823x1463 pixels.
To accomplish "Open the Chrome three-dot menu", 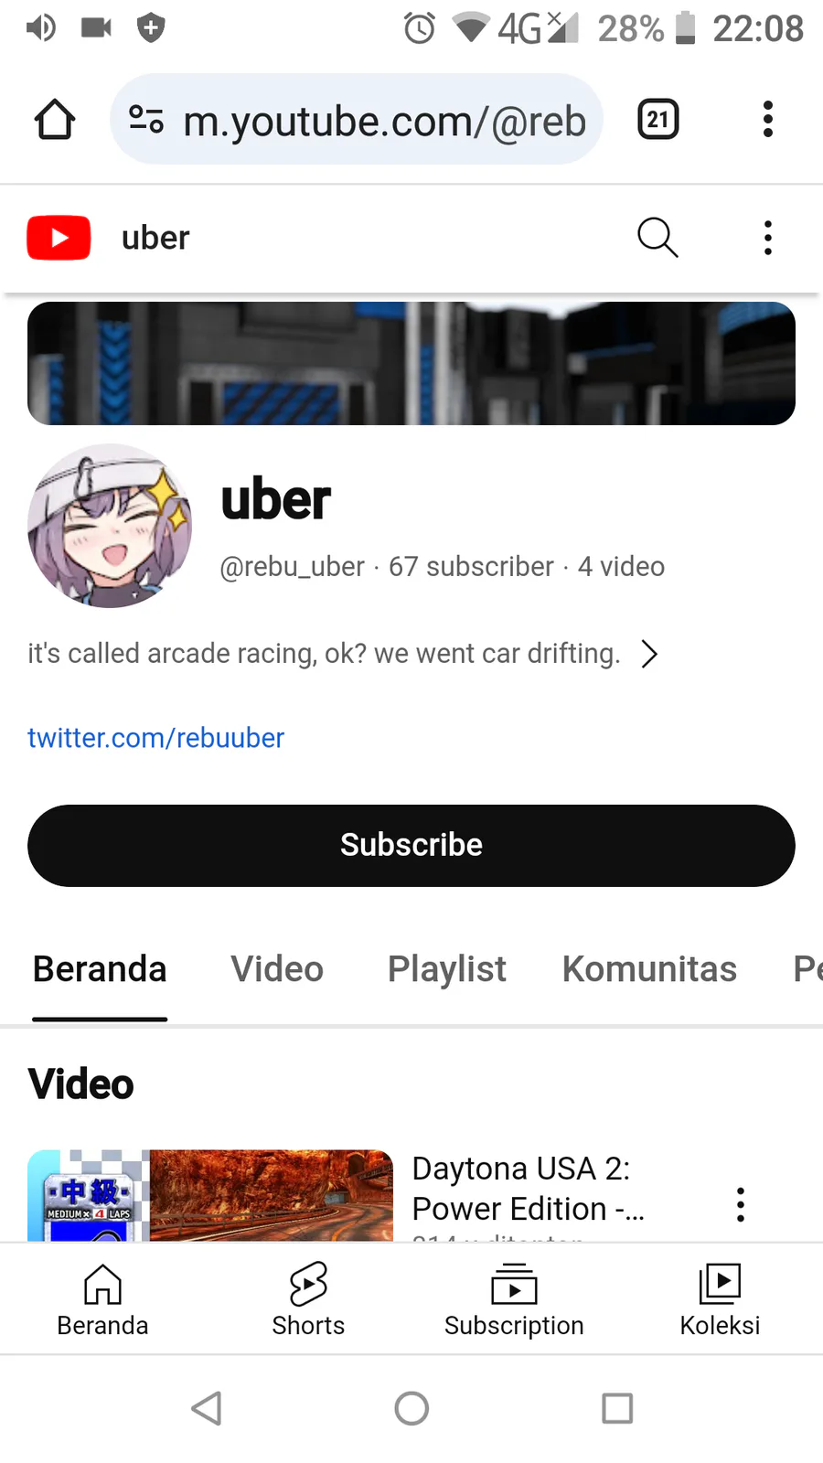I will (768, 120).
